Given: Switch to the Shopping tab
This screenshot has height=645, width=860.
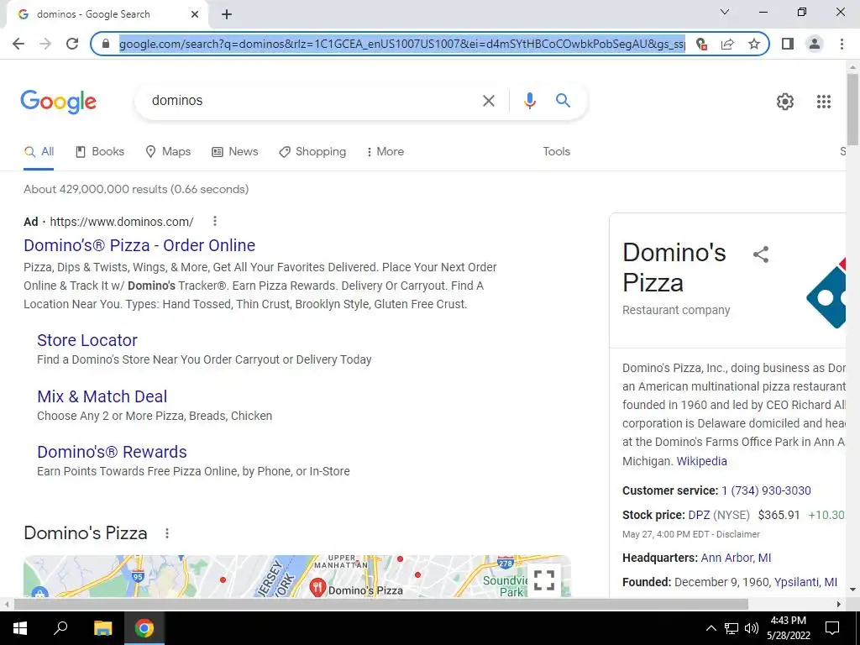Looking at the screenshot, I should (312, 152).
